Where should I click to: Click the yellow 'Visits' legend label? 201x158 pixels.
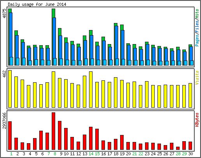(x=197, y=78)
